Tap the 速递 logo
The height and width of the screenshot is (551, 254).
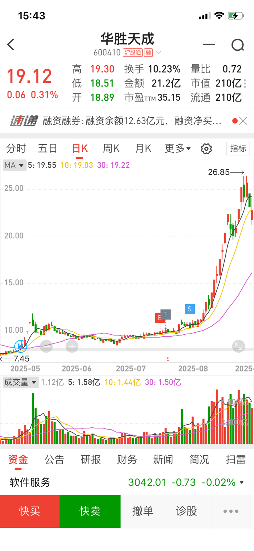[24, 121]
